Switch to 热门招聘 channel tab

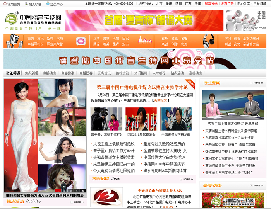pyautogui.click(x=141, y=73)
